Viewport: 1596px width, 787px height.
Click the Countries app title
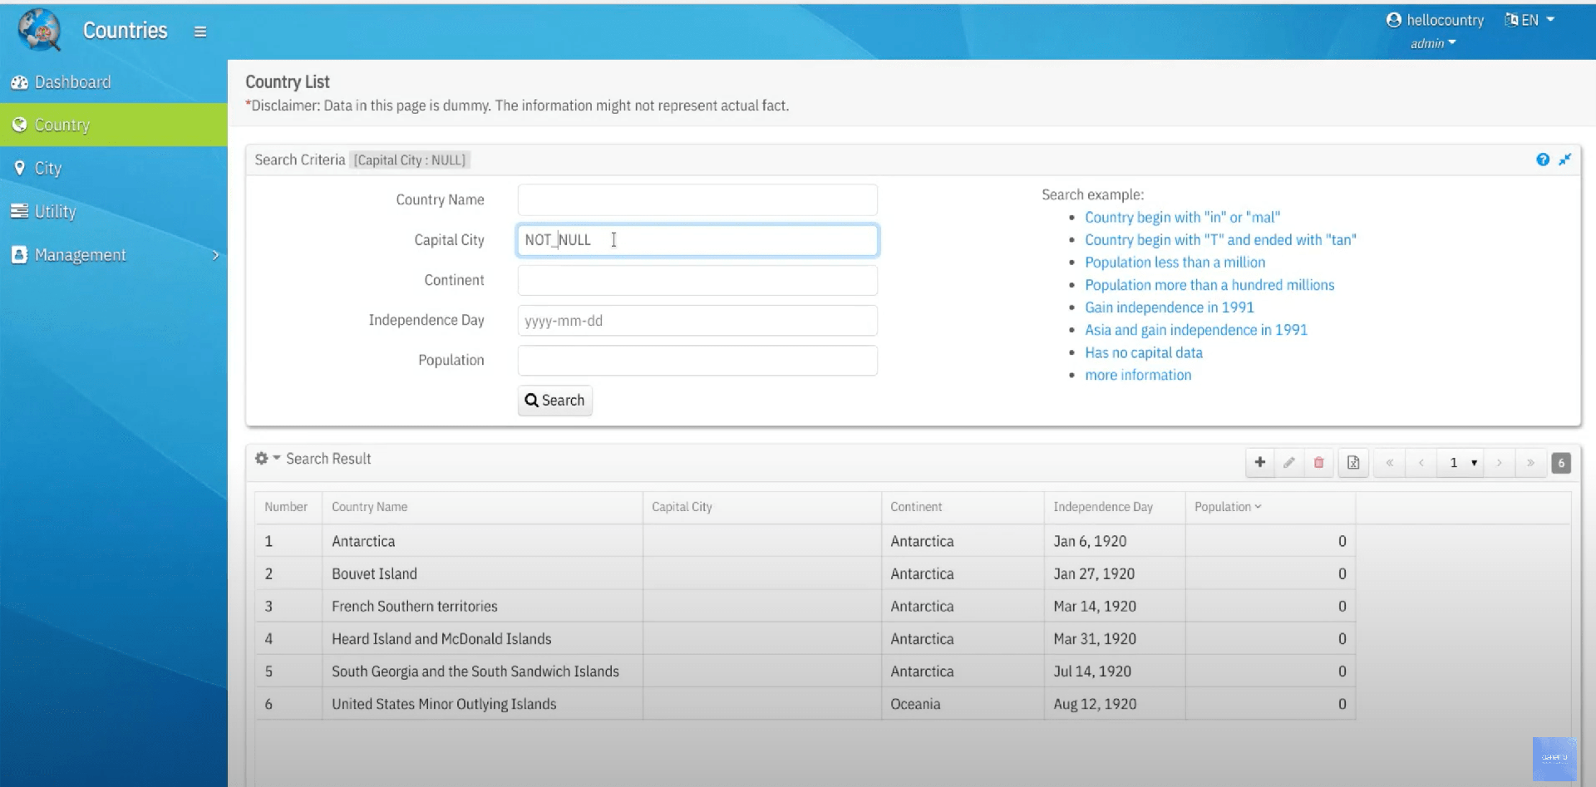(126, 31)
